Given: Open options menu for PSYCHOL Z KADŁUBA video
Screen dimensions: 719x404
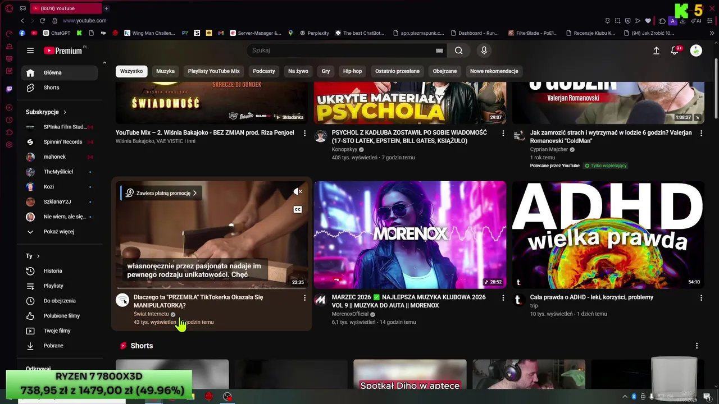Looking at the screenshot, I should point(503,134).
